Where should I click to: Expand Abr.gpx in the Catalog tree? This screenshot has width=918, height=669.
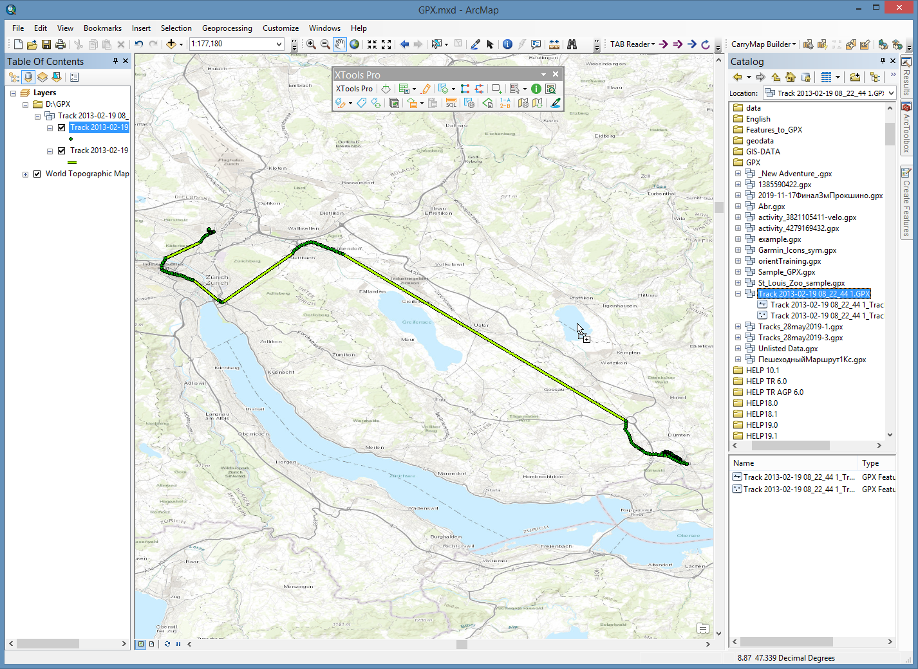[738, 206]
